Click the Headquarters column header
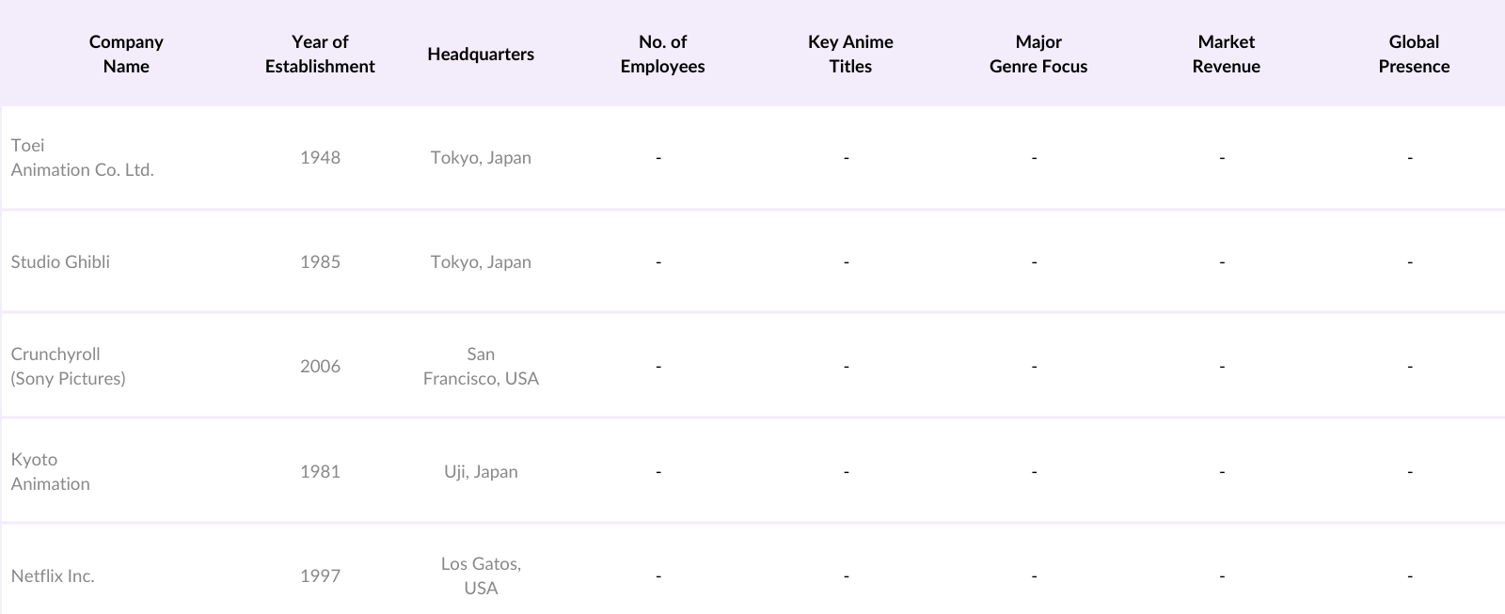The width and height of the screenshot is (1505, 614). coord(481,54)
